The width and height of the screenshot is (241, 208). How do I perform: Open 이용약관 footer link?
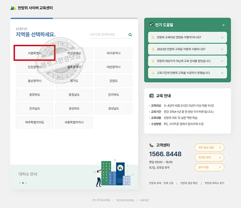click(144, 200)
